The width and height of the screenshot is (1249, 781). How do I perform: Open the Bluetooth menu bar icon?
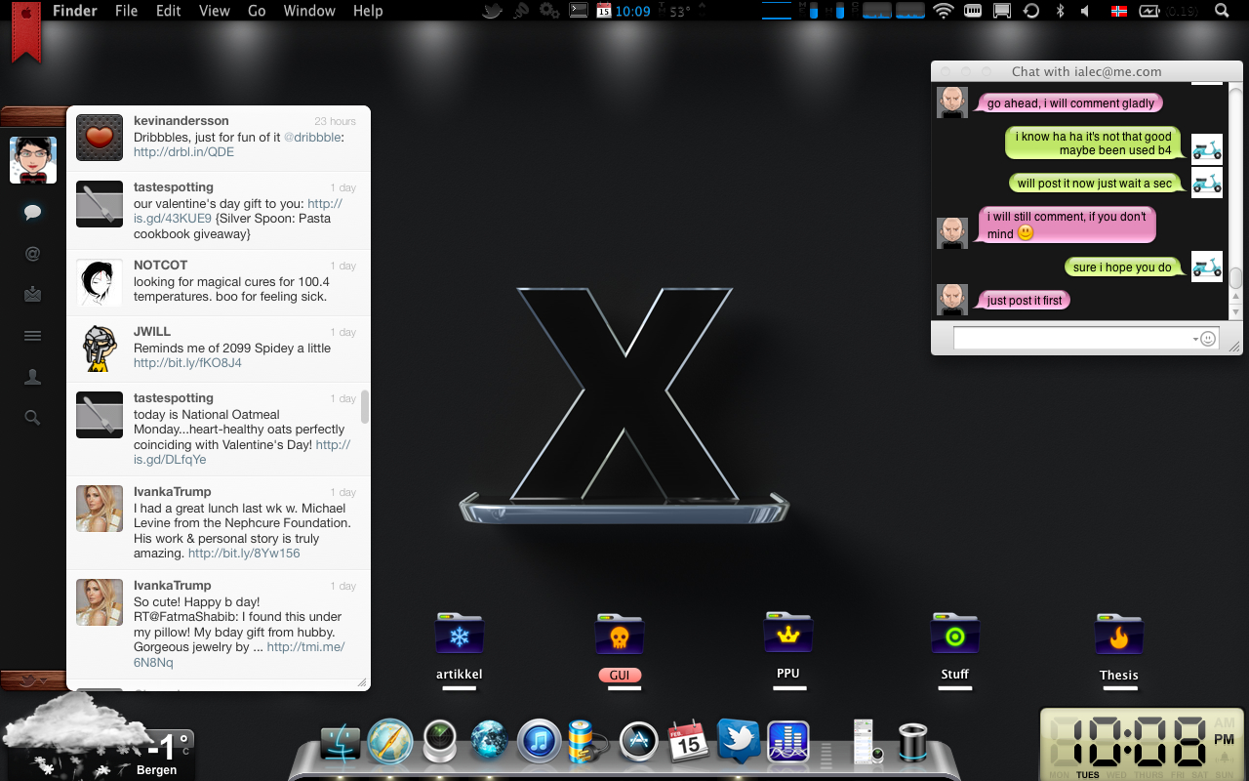1060,11
